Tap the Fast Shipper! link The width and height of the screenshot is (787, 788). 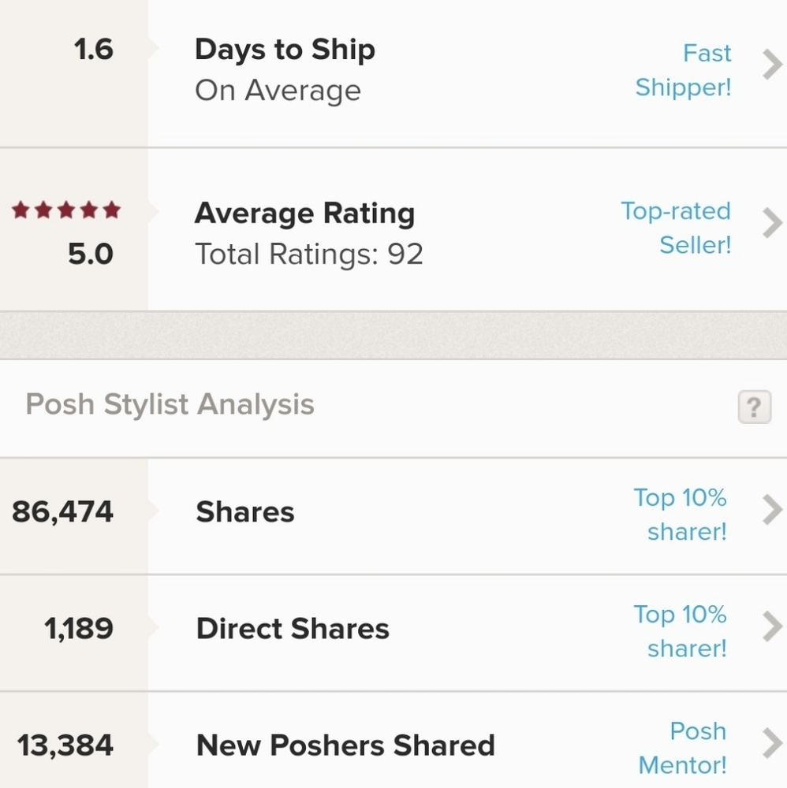684,70
